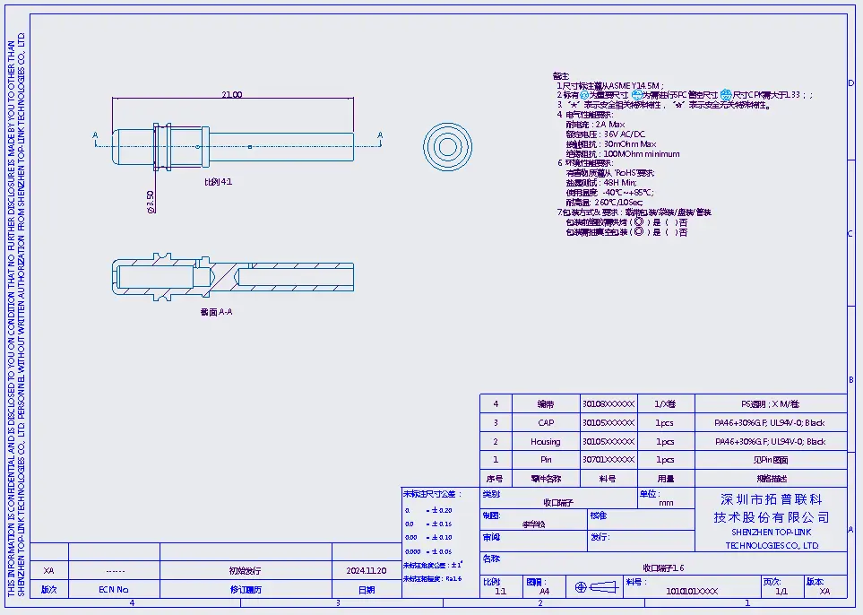Click the circled CPK symbol in note 2

(726, 94)
